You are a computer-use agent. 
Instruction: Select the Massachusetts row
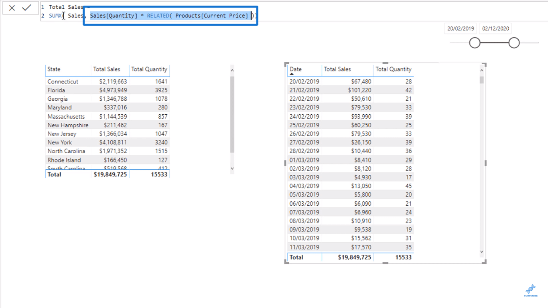(x=108, y=116)
